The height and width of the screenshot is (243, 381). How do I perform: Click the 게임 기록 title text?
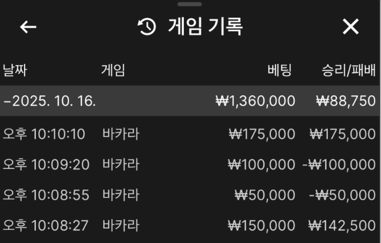[x=206, y=27]
